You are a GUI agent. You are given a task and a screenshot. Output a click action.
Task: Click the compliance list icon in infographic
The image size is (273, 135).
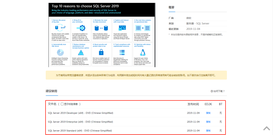pyautogui.click(x=122, y=52)
